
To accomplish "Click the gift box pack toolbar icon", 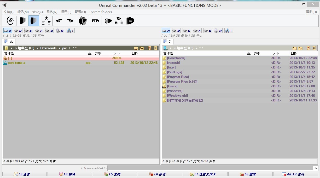I will [83, 21].
